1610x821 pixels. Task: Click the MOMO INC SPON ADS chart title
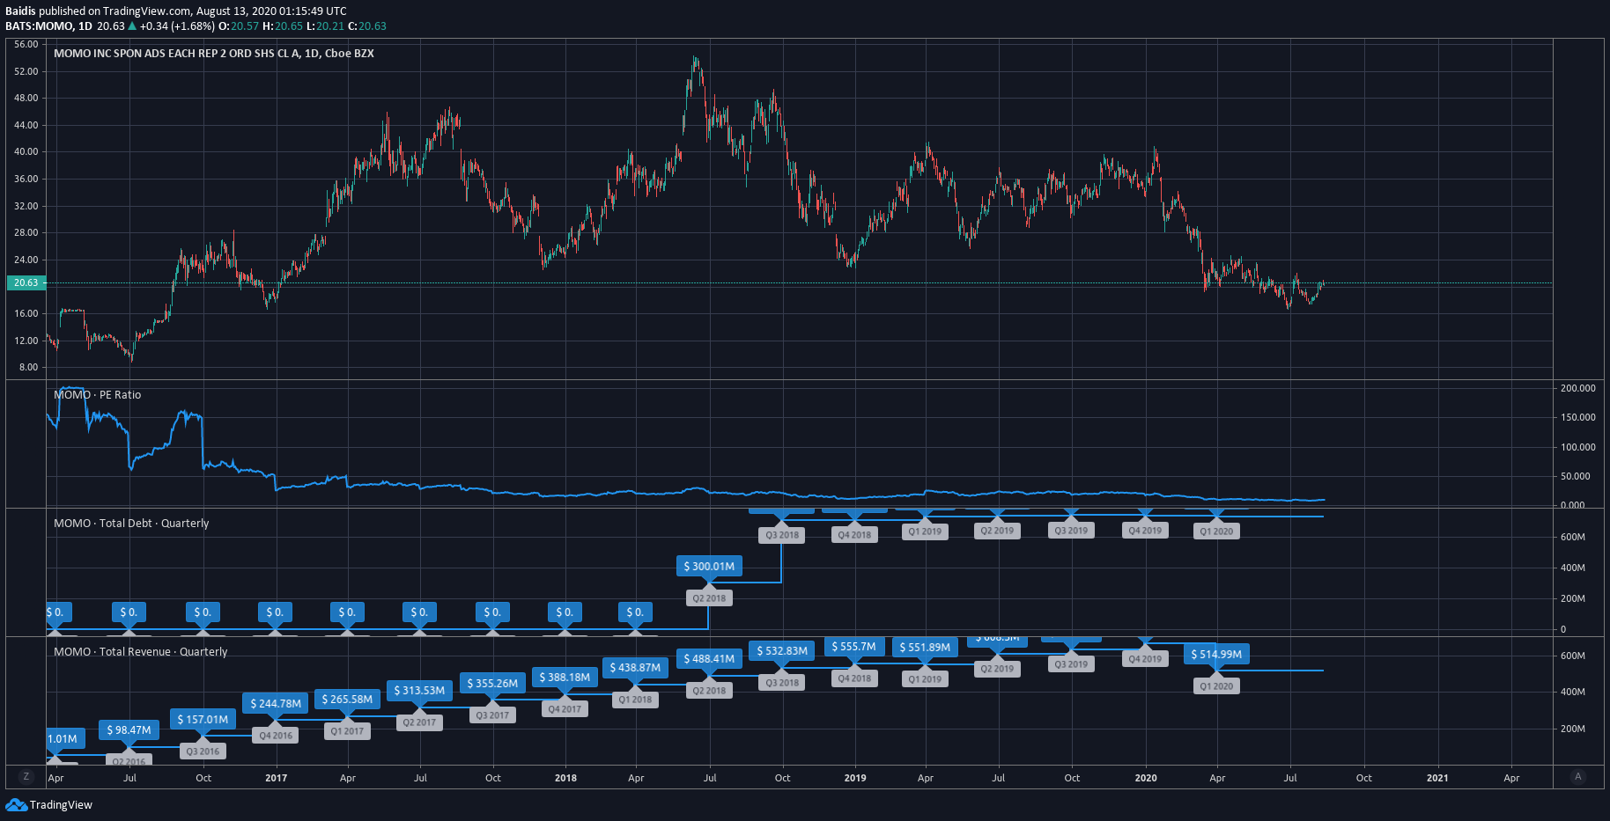214,54
